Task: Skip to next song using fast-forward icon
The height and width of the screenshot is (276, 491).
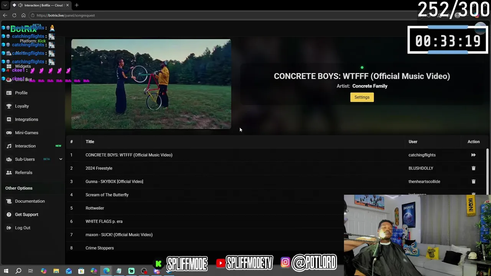Action: coord(473,155)
